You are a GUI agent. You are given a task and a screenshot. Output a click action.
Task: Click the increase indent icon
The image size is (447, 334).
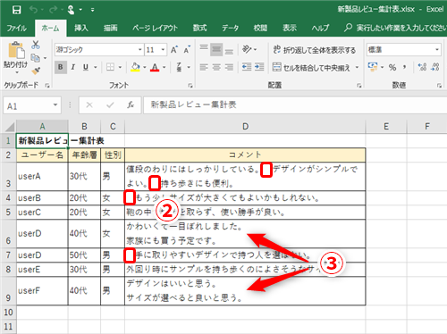(259, 67)
